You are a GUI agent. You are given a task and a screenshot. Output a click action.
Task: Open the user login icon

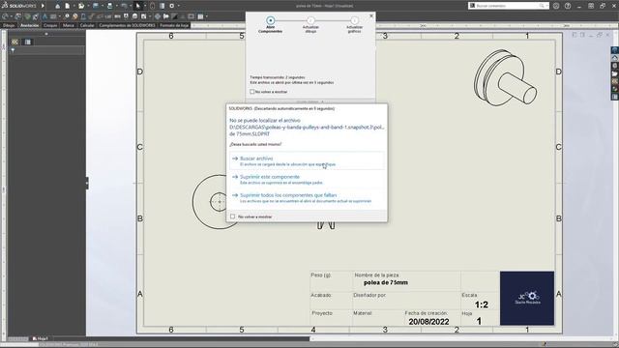click(x=556, y=6)
